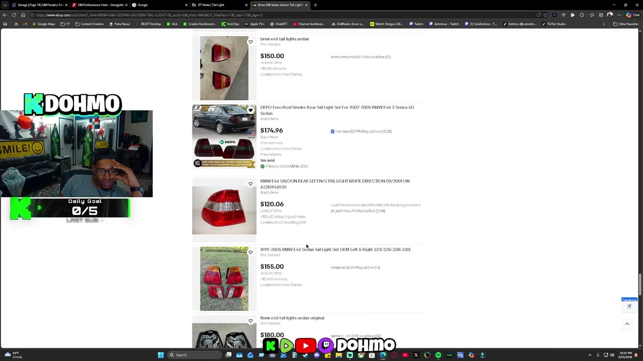Add the $180.00 original tail lights to watchlist

point(251,321)
